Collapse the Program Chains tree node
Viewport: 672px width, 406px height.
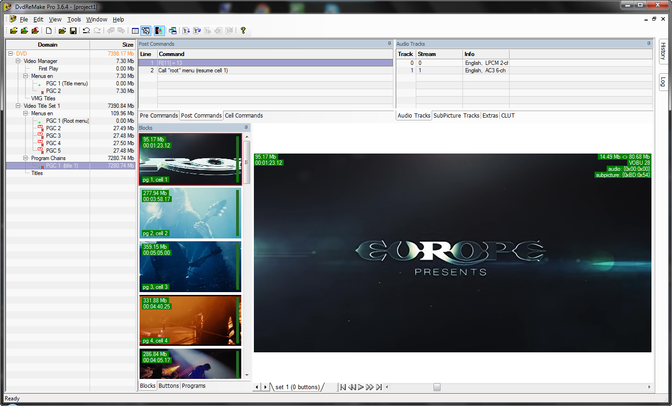[x=26, y=158]
